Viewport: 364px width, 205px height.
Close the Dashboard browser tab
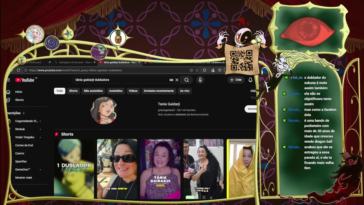click(50, 62)
